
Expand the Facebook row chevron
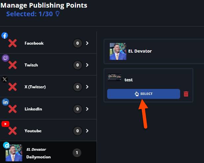(x=87, y=43)
